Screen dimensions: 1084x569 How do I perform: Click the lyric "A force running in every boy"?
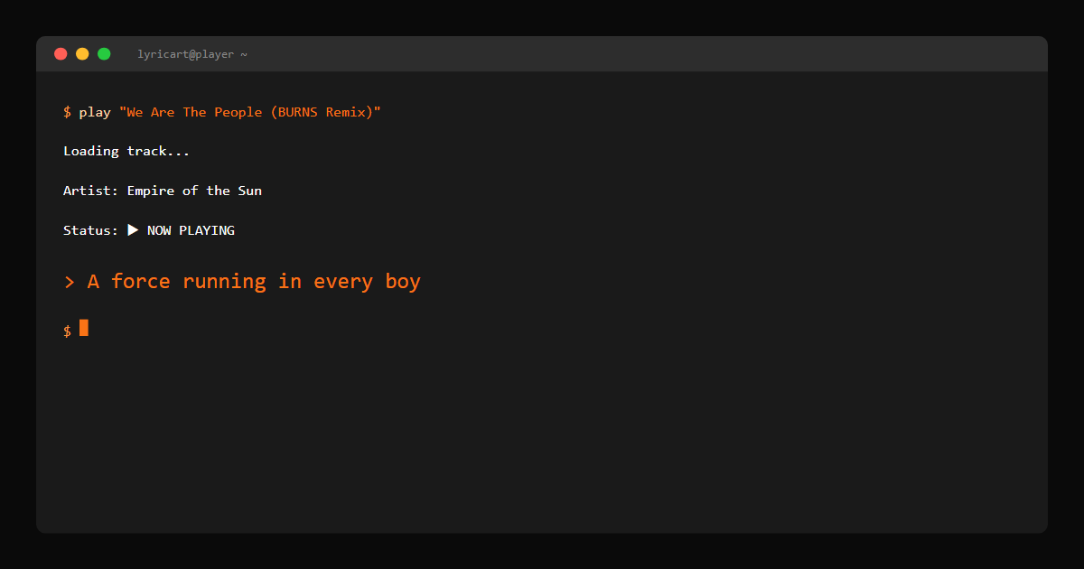[x=254, y=282]
